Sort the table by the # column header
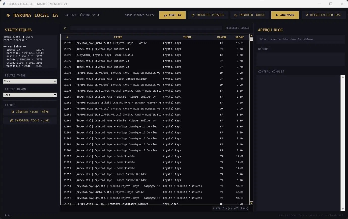348x219 pixels. coord(67,37)
